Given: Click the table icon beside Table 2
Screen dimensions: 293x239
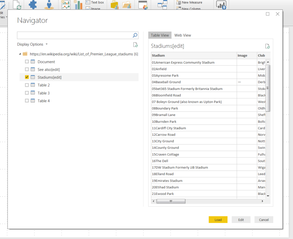Looking at the screenshot, I should coord(33,85).
